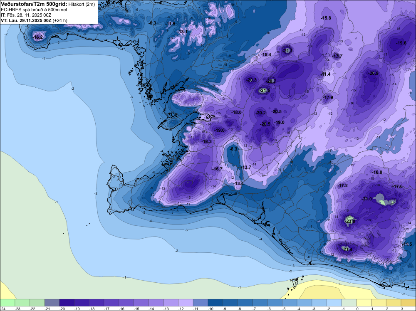The width and height of the screenshot is (416, 311).
Task: Click the -17.6 temperature value
Action: click(397, 187)
